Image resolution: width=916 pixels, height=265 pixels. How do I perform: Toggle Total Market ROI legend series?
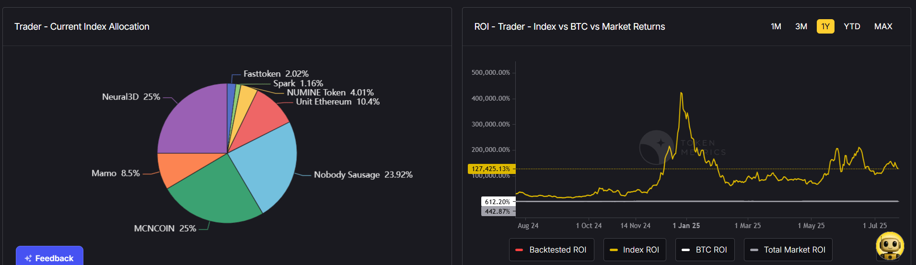point(788,250)
